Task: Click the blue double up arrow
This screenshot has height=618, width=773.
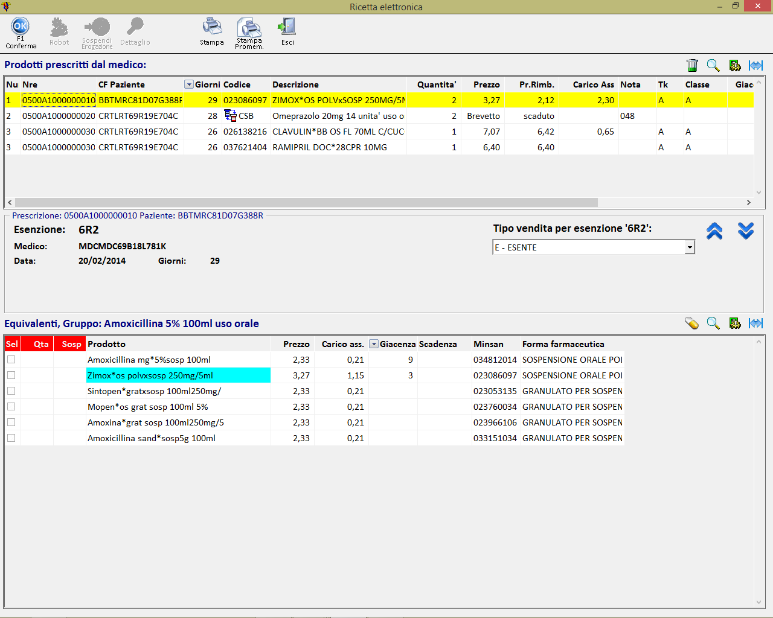Action: click(714, 231)
